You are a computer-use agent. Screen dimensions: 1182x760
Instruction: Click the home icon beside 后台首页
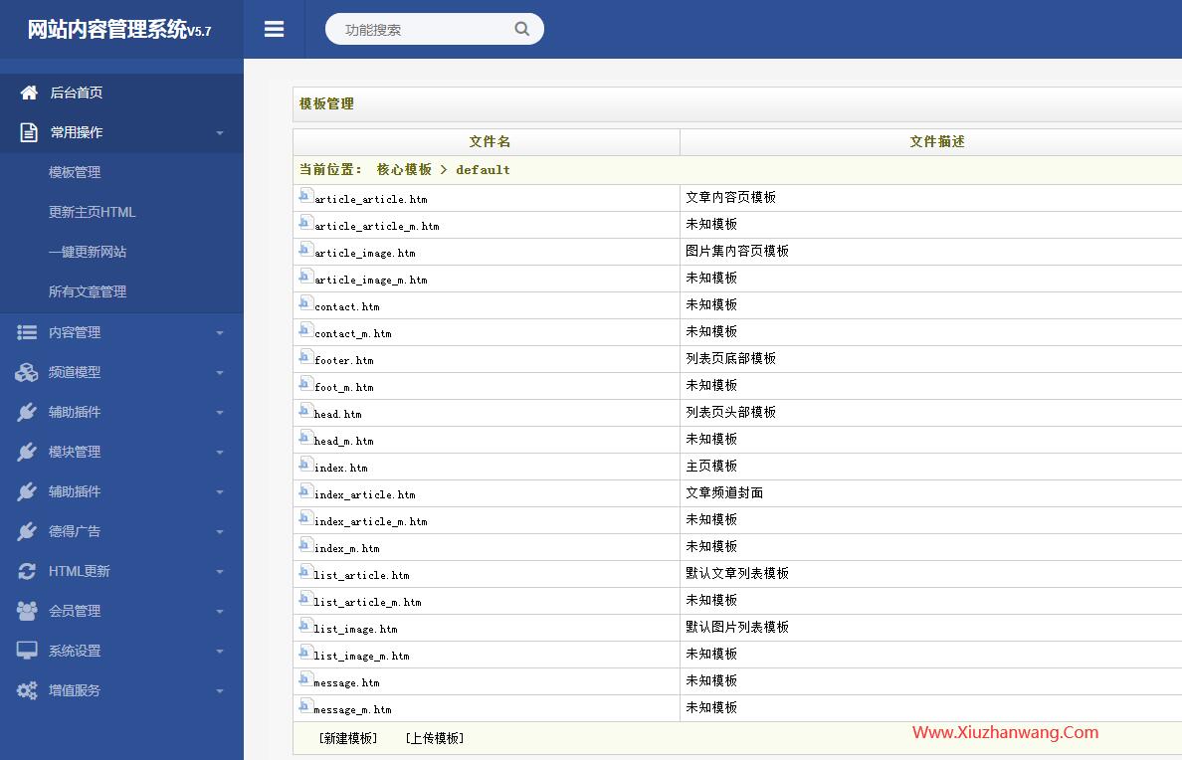pyautogui.click(x=29, y=93)
